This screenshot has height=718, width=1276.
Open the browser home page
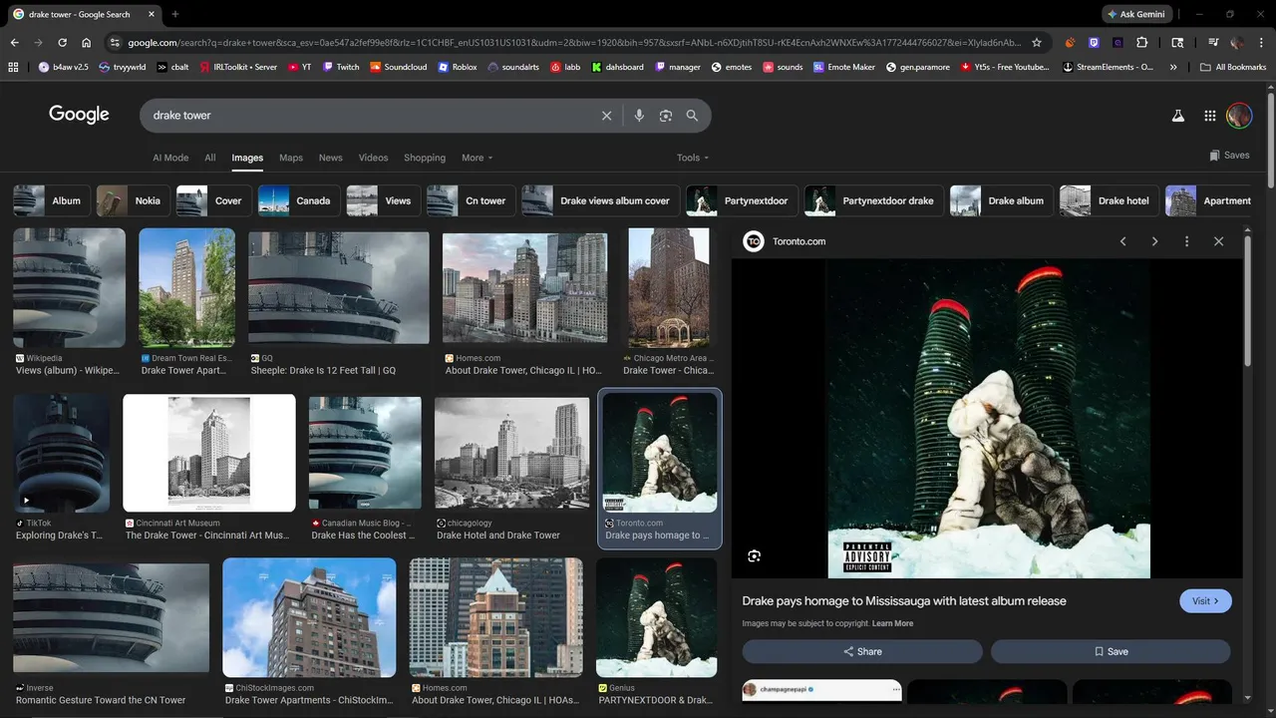pos(87,43)
